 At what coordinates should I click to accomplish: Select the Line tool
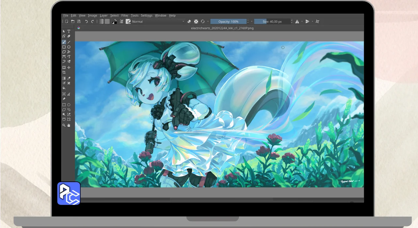pyautogui.click(x=69, y=42)
